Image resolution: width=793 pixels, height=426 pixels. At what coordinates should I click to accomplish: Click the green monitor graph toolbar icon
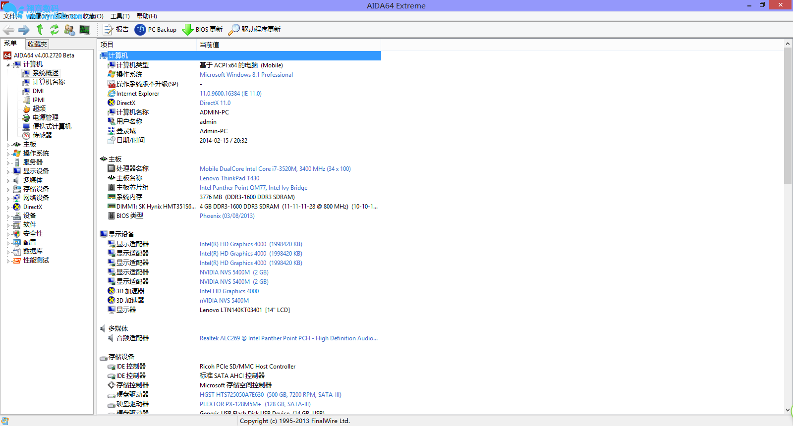[x=85, y=30]
